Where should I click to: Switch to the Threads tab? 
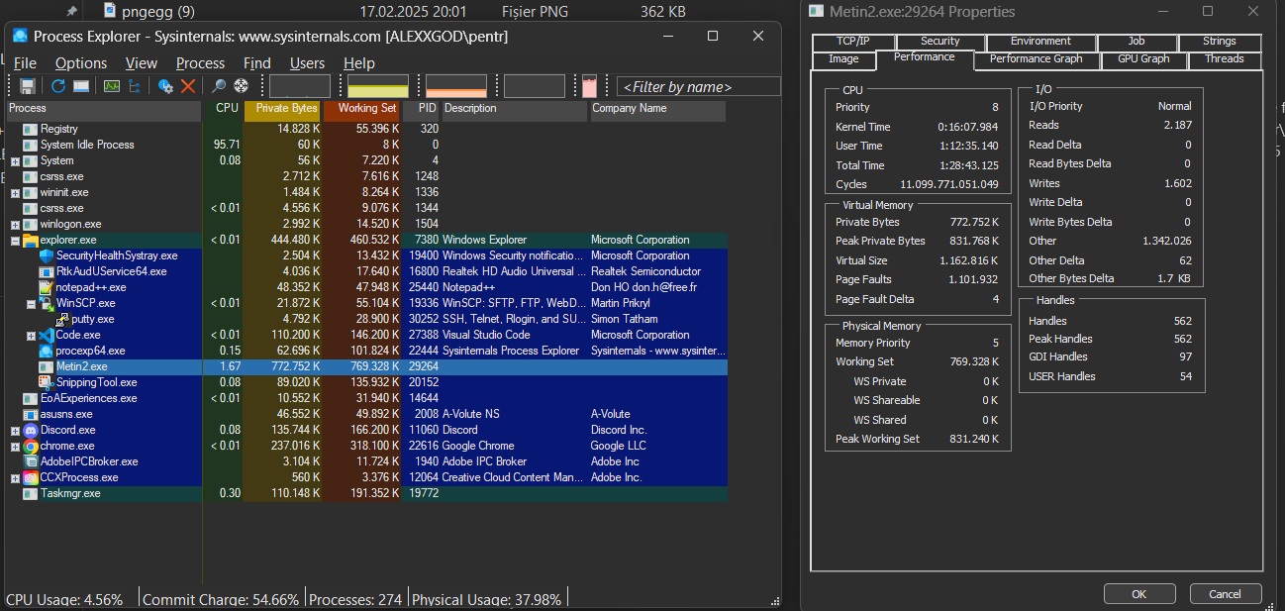pyautogui.click(x=1224, y=59)
